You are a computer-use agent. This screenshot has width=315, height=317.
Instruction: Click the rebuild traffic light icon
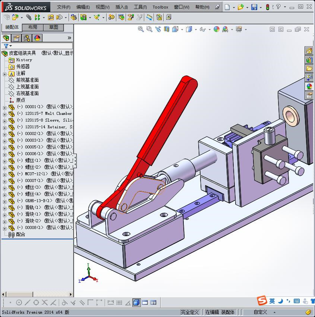[x=267, y=7]
